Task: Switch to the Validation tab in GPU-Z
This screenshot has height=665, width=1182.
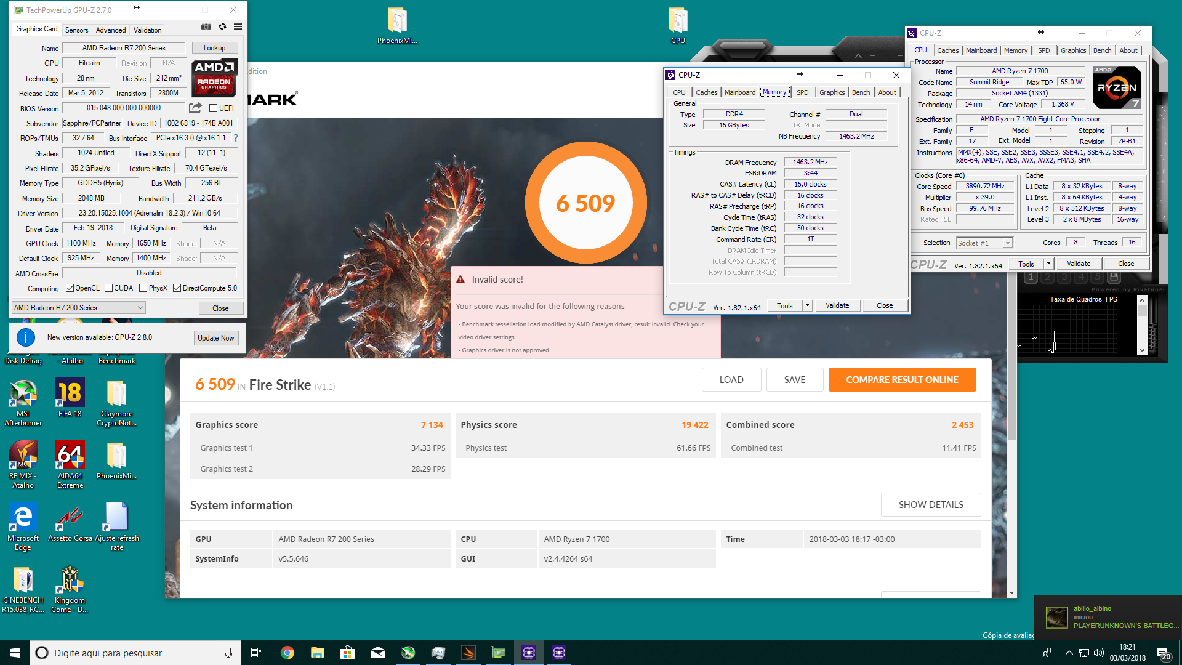Action: coord(147,30)
